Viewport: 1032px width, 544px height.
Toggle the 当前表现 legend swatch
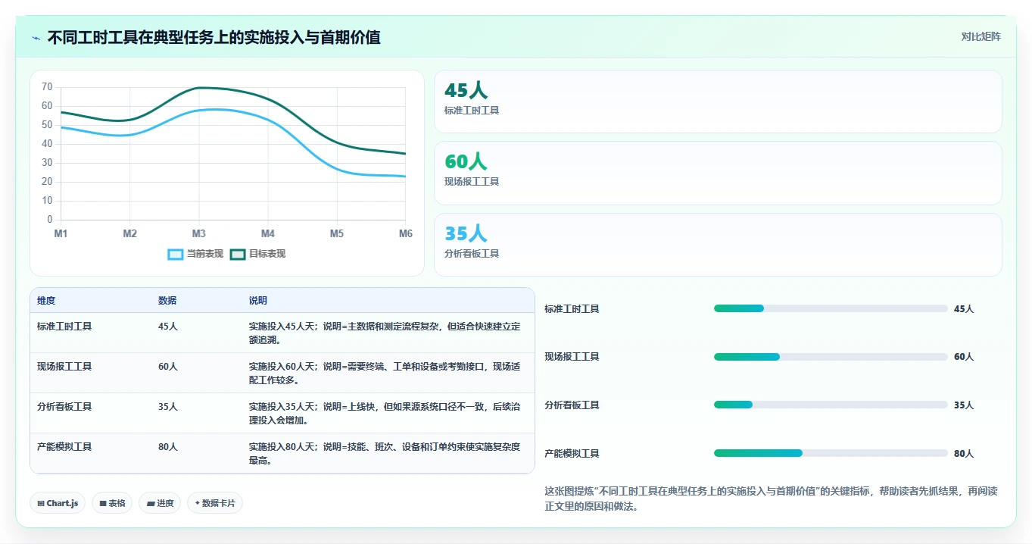[176, 254]
